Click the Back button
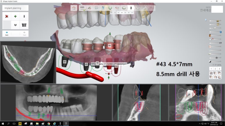Image resolution: width=225 pixels, height=126 pixels. (7, 33)
